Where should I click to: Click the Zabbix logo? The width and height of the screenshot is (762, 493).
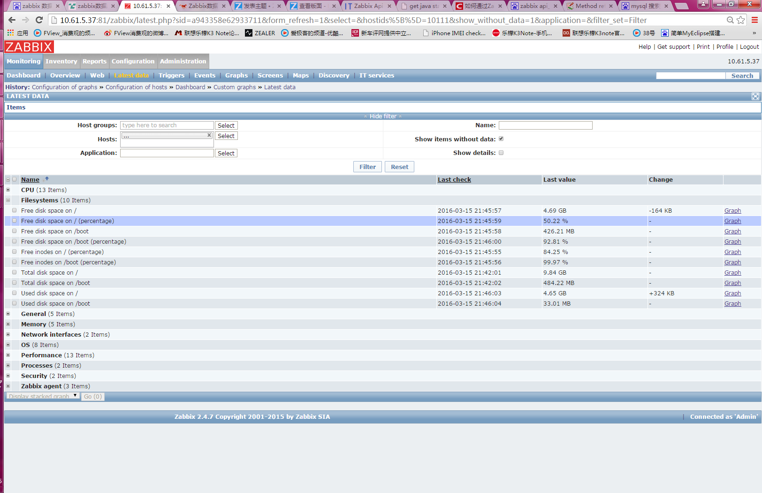tap(29, 47)
